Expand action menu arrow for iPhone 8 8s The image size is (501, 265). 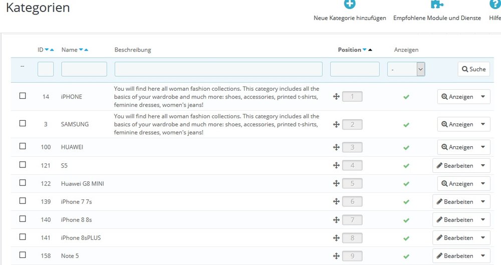coord(483,219)
